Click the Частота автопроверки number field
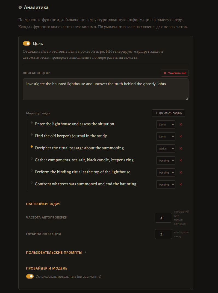The height and width of the screenshot is (293, 218). point(163,218)
